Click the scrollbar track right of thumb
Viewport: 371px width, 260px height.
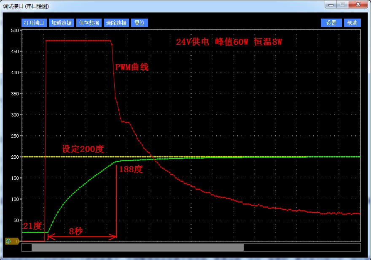(x=302, y=247)
